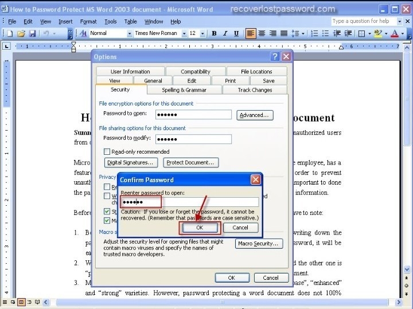The height and width of the screenshot is (309, 413).
Task: Open the Format menu
Action: coord(88,22)
